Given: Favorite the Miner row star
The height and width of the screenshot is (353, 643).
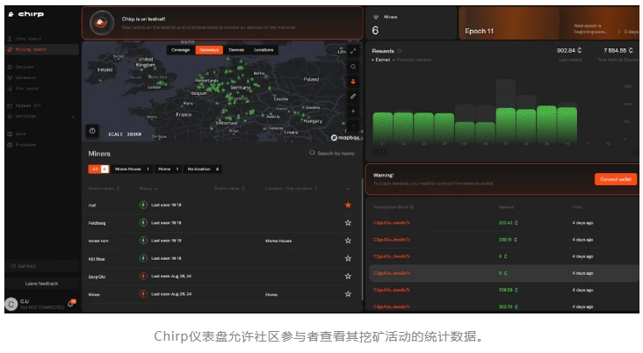Looking at the screenshot, I should (348, 293).
